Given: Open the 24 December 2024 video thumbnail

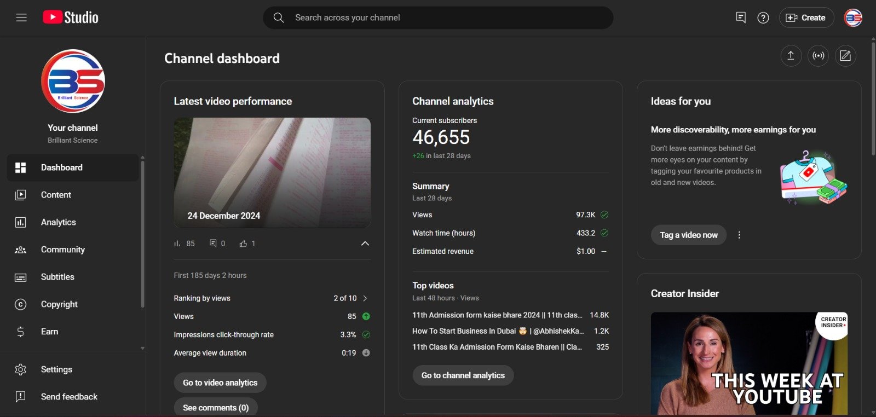Looking at the screenshot, I should (272, 172).
